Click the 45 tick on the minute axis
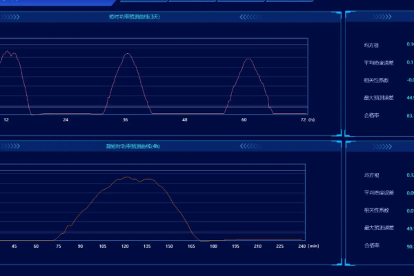This screenshot has width=414, height=276. click(14, 246)
